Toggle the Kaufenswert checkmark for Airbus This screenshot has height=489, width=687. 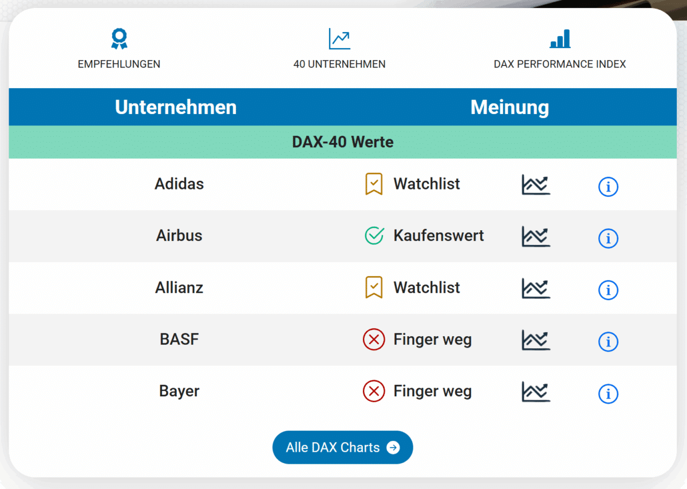[x=374, y=235]
